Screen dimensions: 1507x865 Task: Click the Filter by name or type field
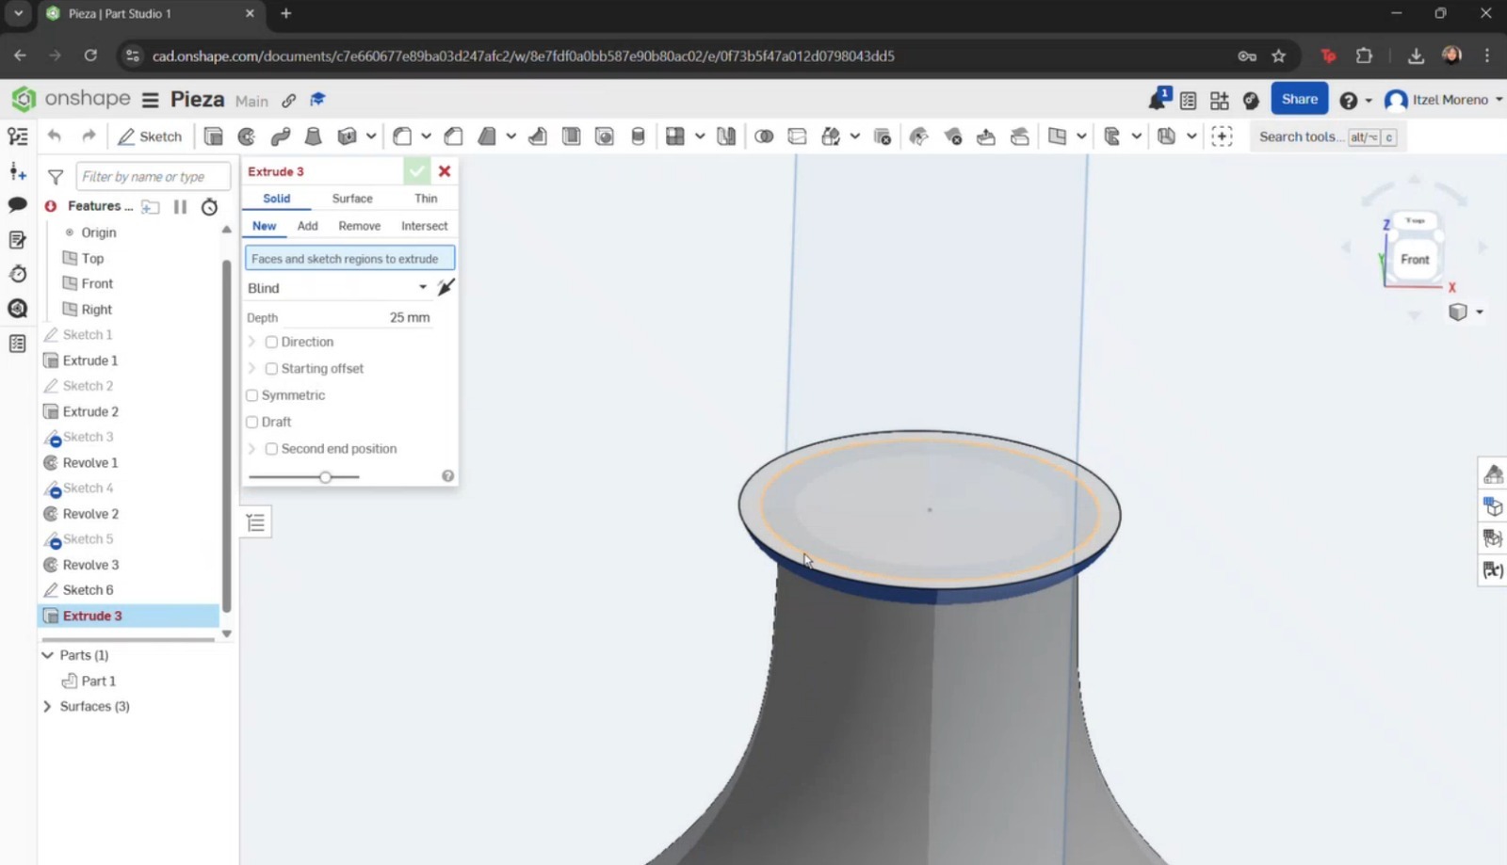(x=153, y=176)
